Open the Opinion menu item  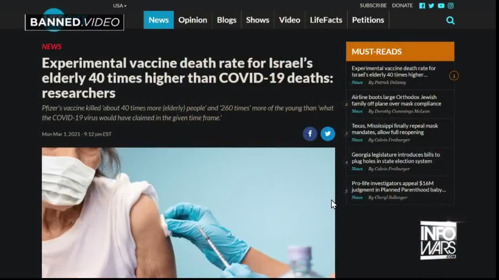coord(193,20)
